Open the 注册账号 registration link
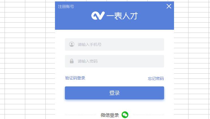 coord(66,7)
